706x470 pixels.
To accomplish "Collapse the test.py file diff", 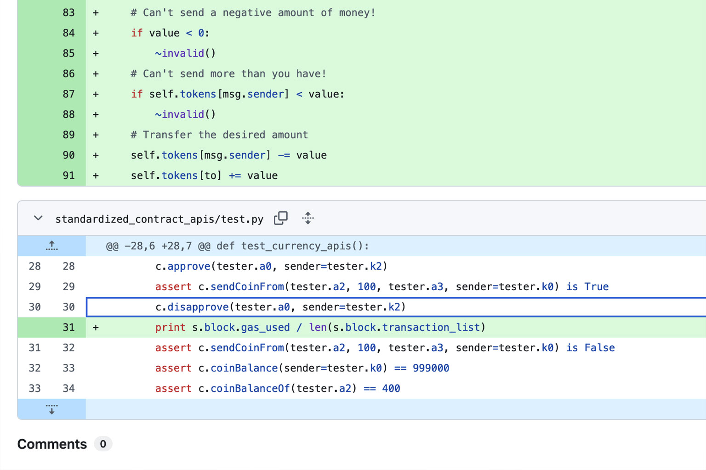I will click(38, 218).
